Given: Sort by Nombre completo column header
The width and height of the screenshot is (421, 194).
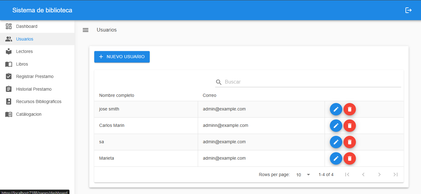Looking at the screenshot, I should coord(117,95).
